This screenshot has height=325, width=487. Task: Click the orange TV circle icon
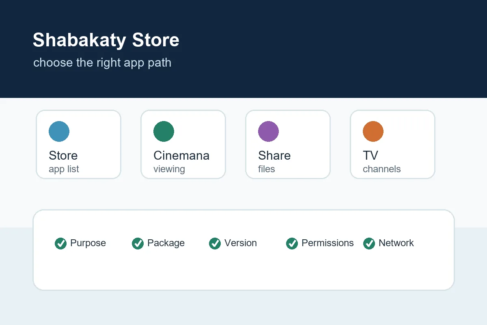(x=373, y=131)
